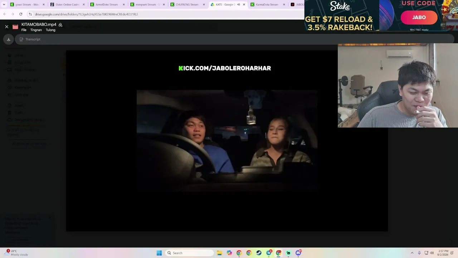
Task: Open Steam from the taskbar
Action: 259,253
